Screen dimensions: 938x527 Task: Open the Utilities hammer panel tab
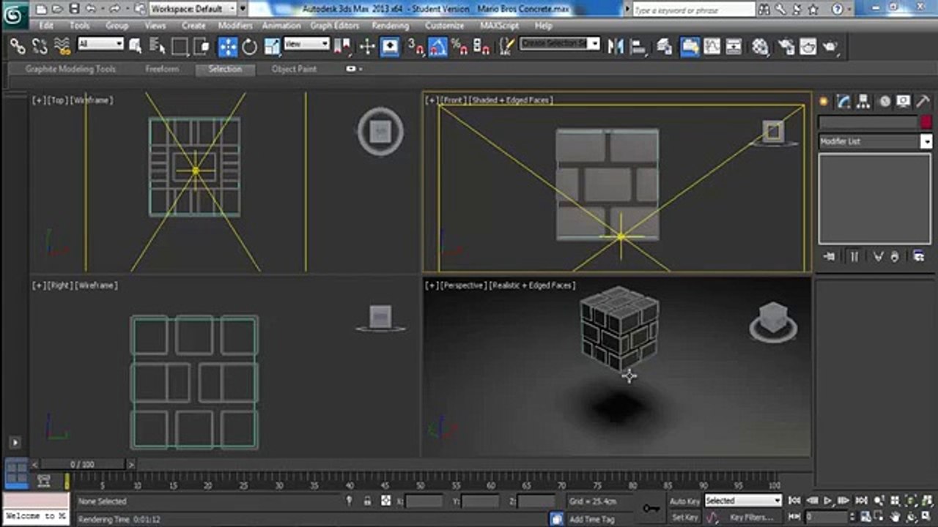923,102
